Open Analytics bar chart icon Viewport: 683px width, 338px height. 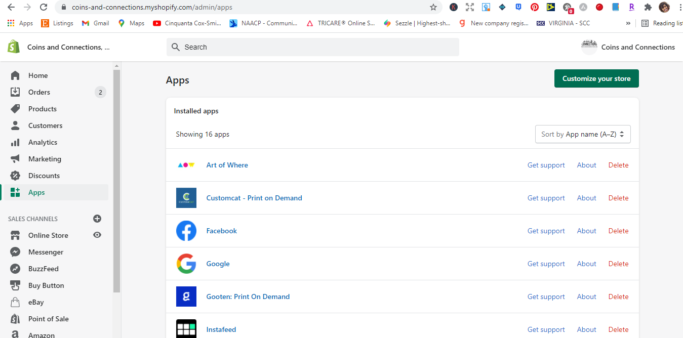click(x=15, y=142)
